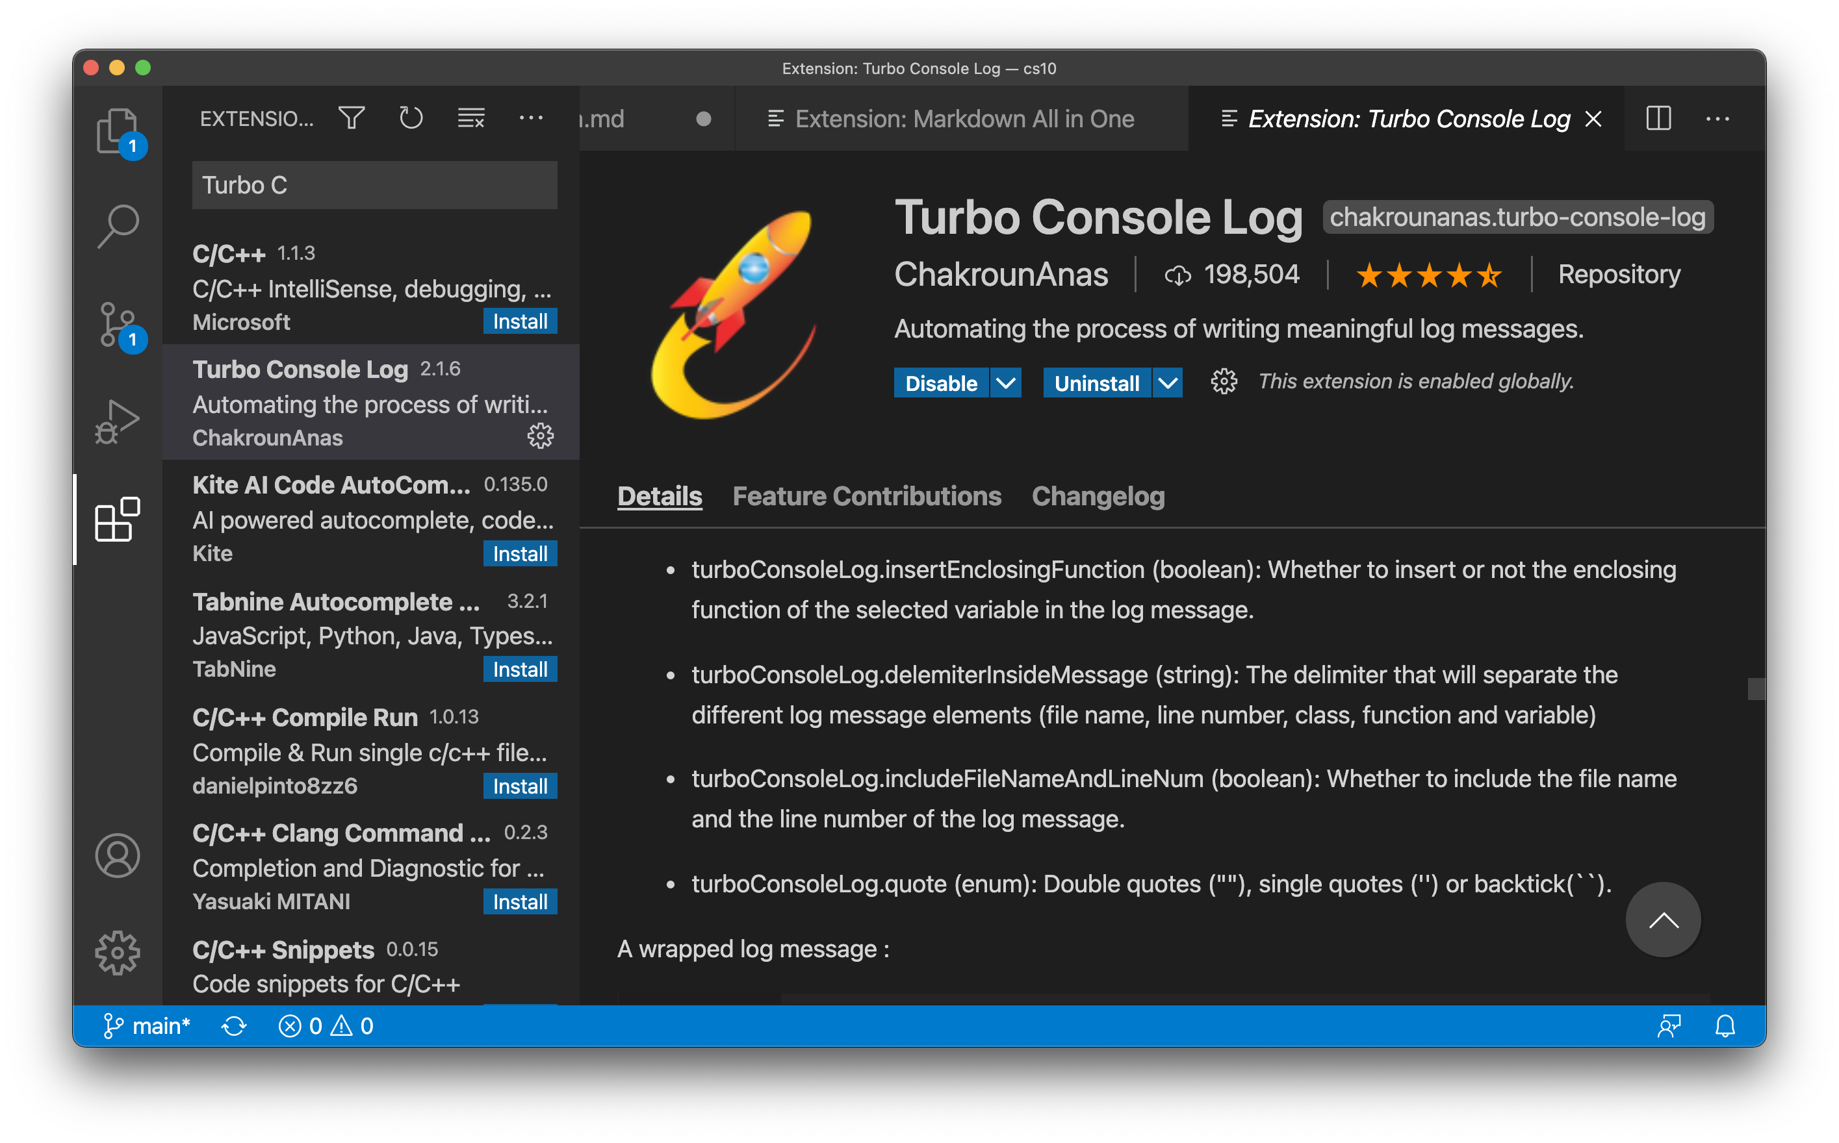Viewport: 1839px width, 1143px height.
Task: Expand the Disable dropdown arrow
Action: (1006, 383)
